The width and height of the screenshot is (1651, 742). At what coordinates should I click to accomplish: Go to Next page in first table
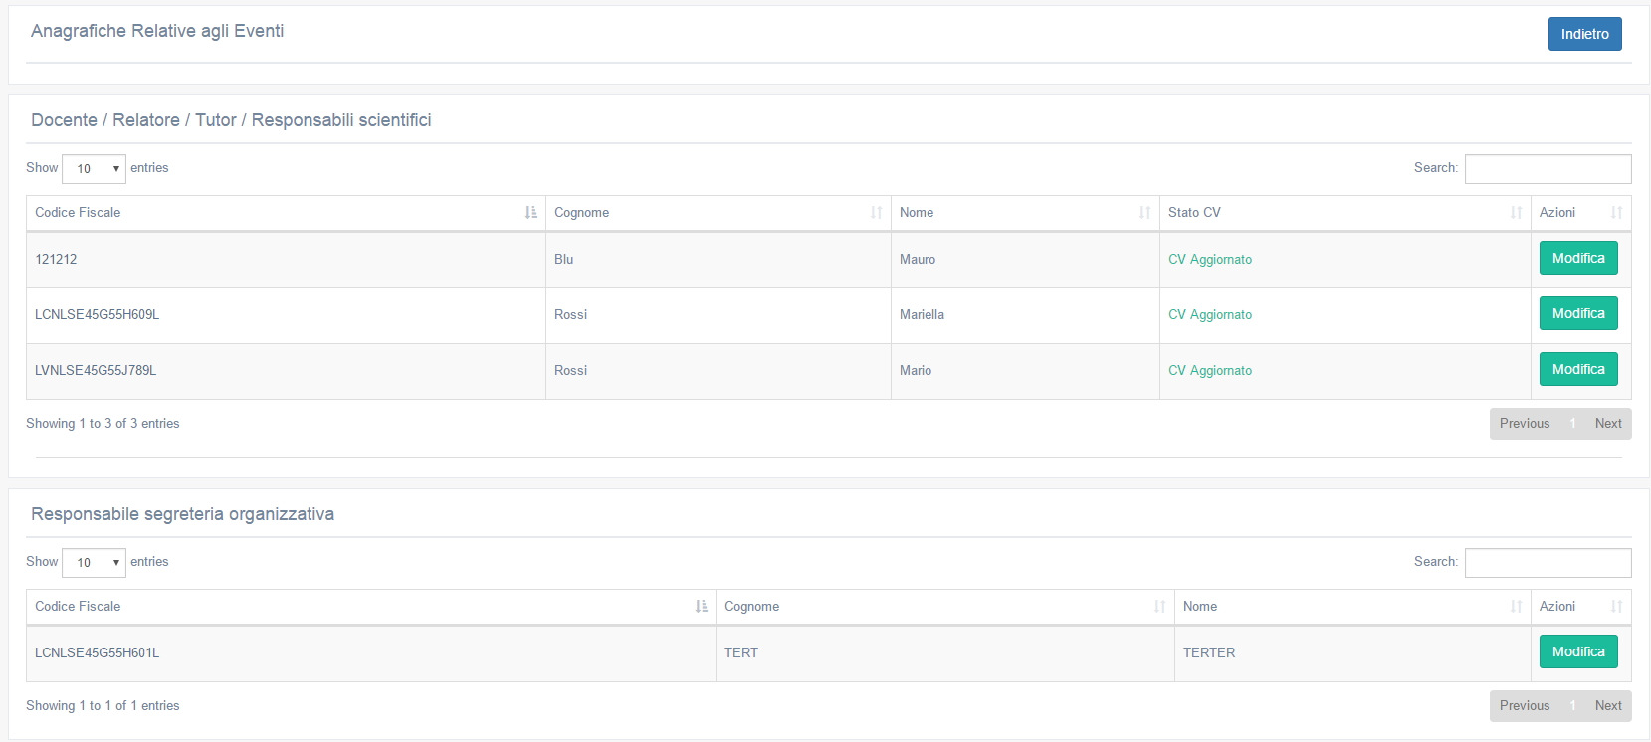(1608, 424)
